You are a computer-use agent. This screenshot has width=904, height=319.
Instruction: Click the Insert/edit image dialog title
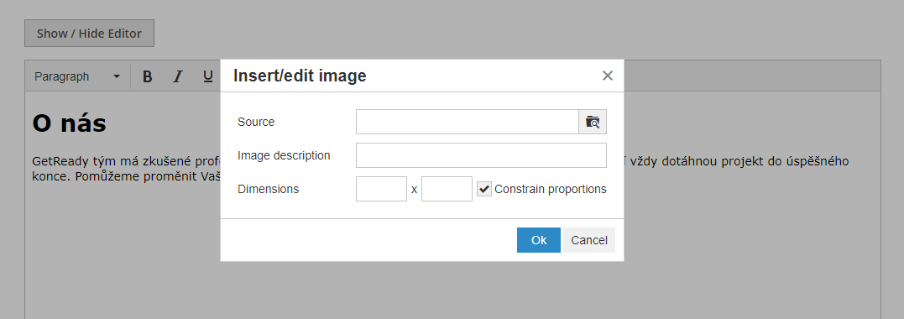(x=299, y=76)
